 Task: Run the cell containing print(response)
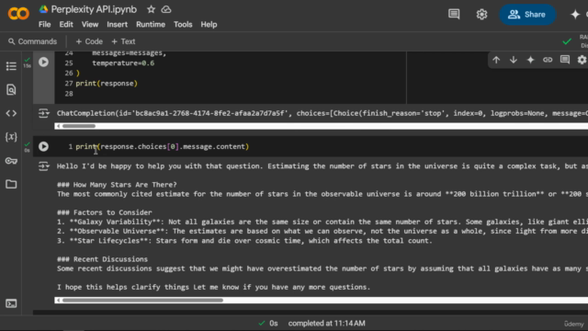pyautogui.click(x=43, y=62)
